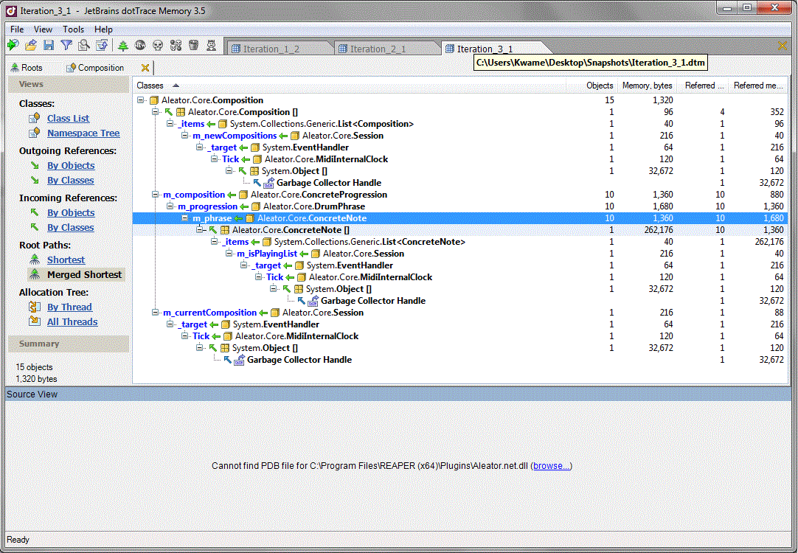Click the start profiling toolbar icon
The height and width of the screenshot is (553, 798).
click(13, 45)
